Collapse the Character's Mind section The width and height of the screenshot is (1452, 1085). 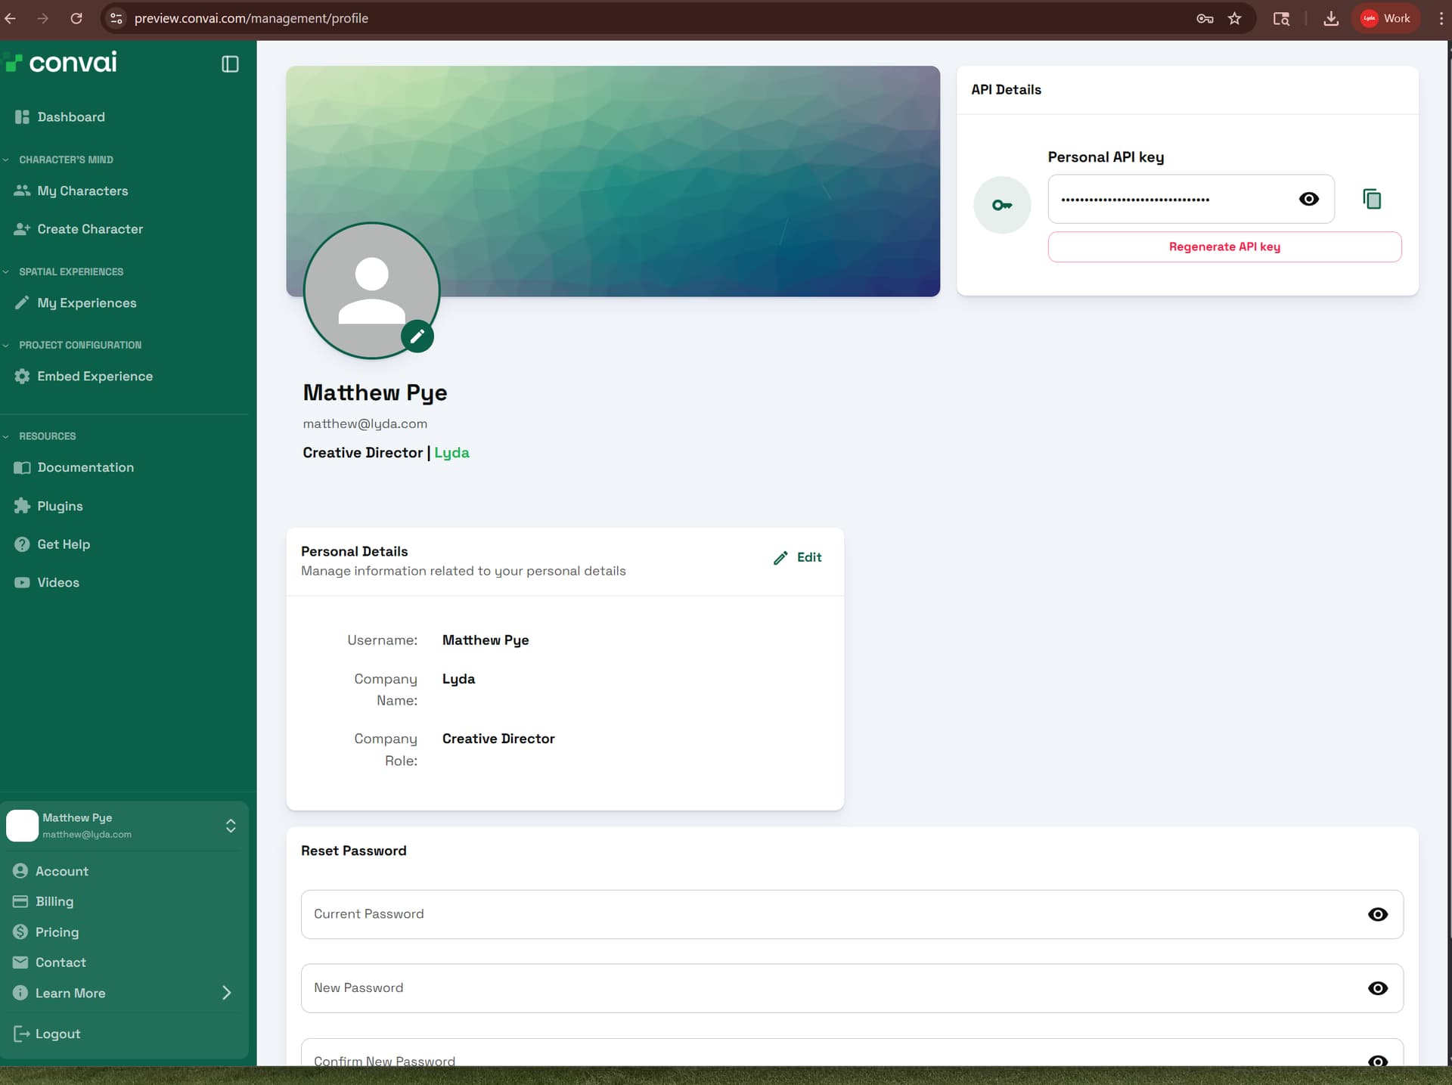point(7,160)
